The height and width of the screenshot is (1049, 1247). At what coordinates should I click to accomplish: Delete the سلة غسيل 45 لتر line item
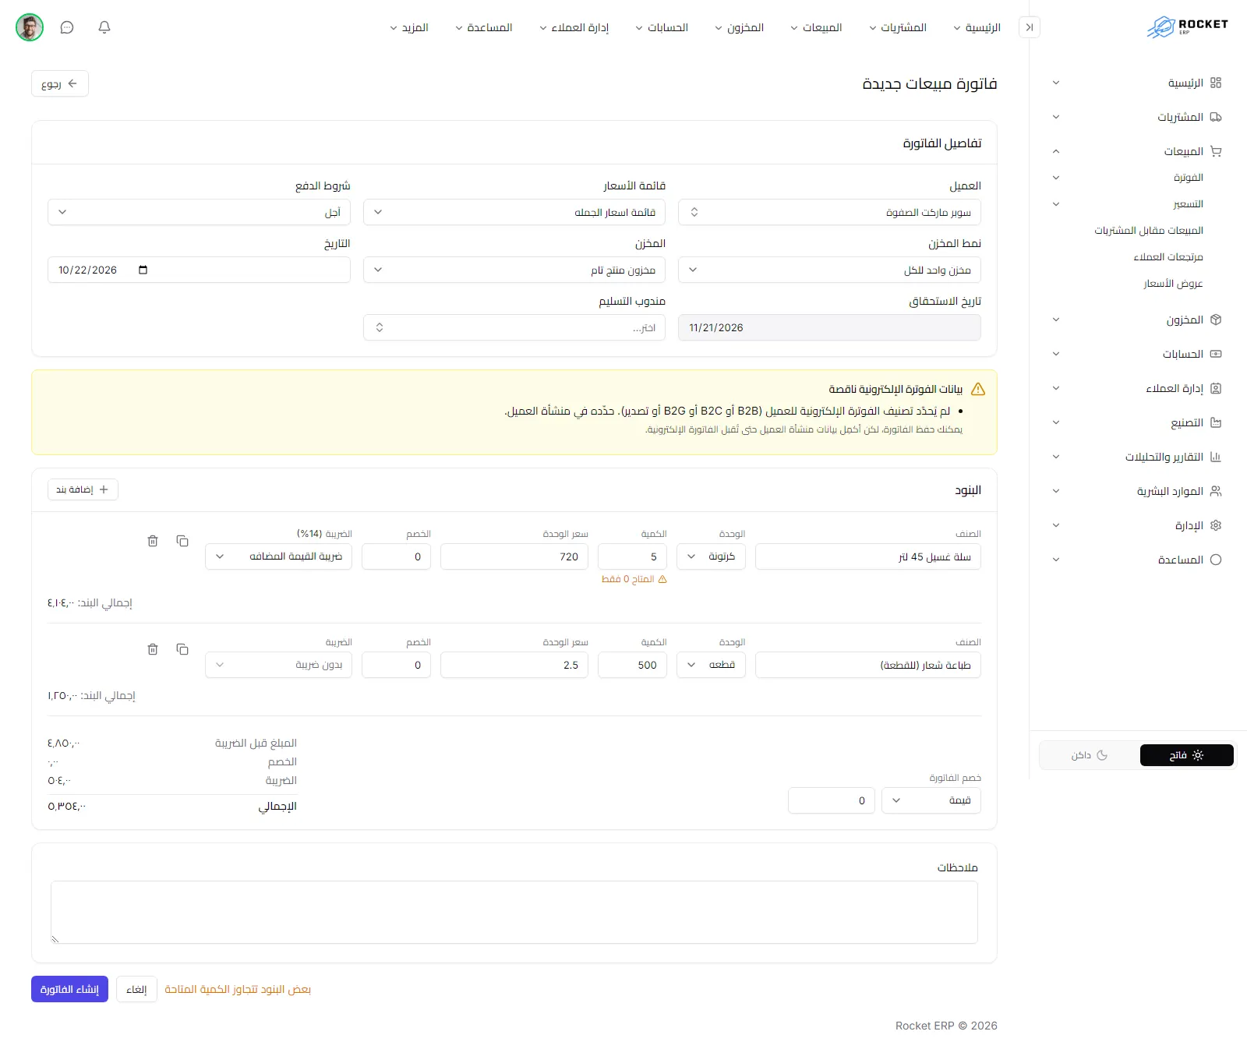click(153, 541)
